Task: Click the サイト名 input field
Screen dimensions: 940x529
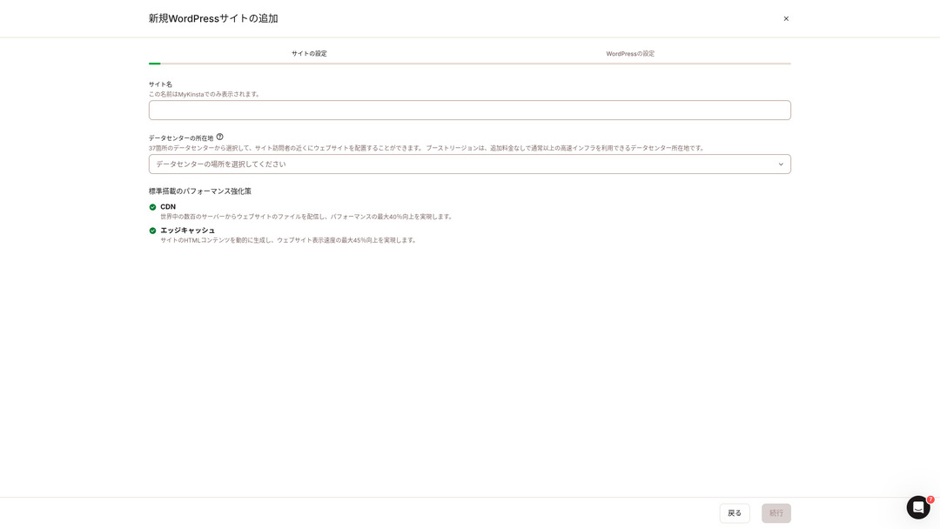Action: 469,110
